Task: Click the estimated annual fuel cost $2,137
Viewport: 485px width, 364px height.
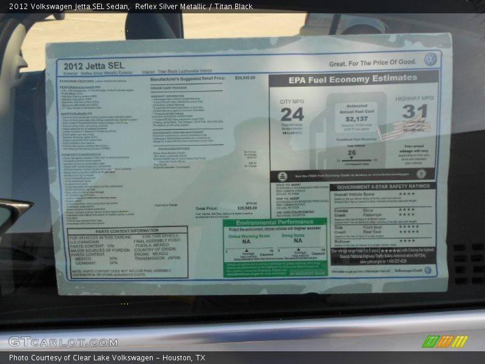Action: (356, 119)
